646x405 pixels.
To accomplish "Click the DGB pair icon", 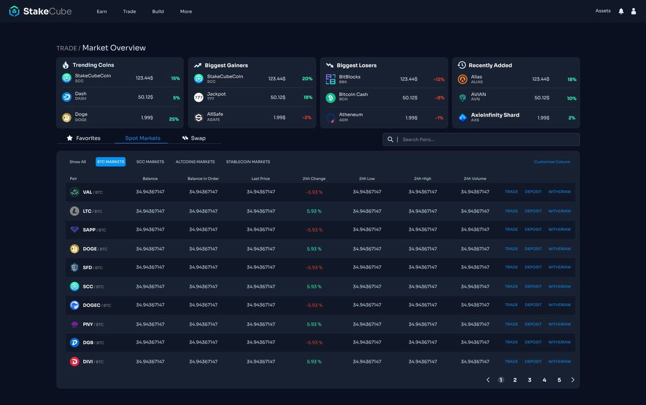I will (74, 343).
